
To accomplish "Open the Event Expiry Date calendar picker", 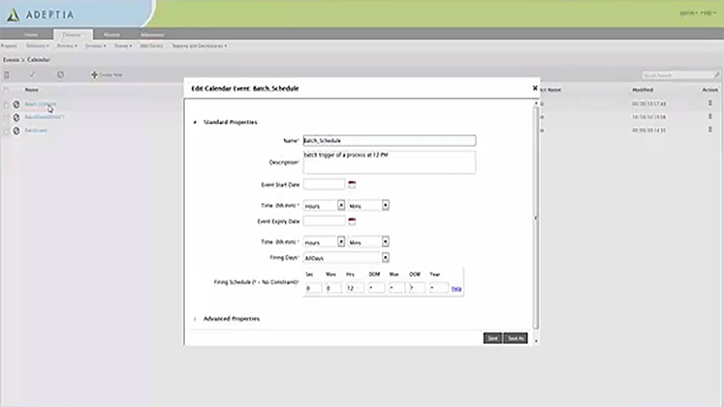I will [x=352, y=221].
